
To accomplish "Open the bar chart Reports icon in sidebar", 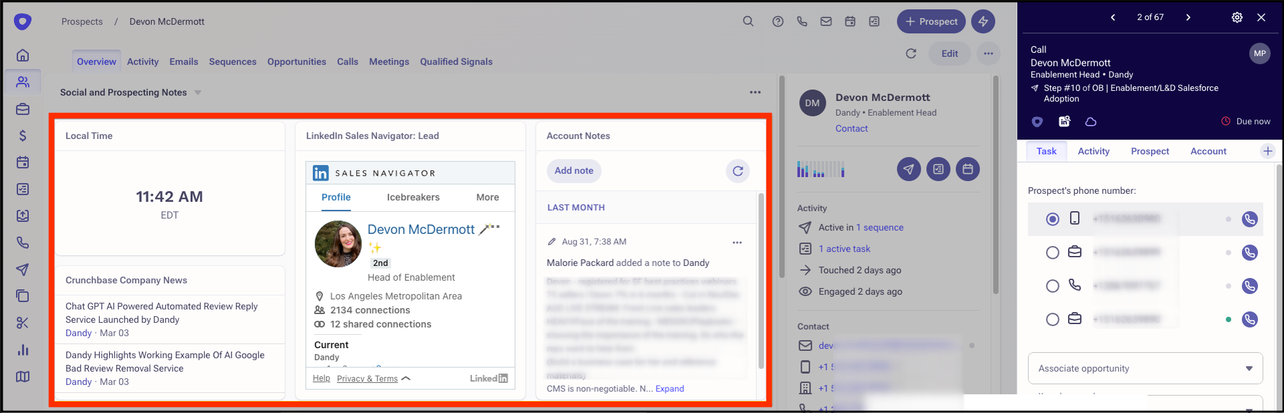I will (23, 350).
